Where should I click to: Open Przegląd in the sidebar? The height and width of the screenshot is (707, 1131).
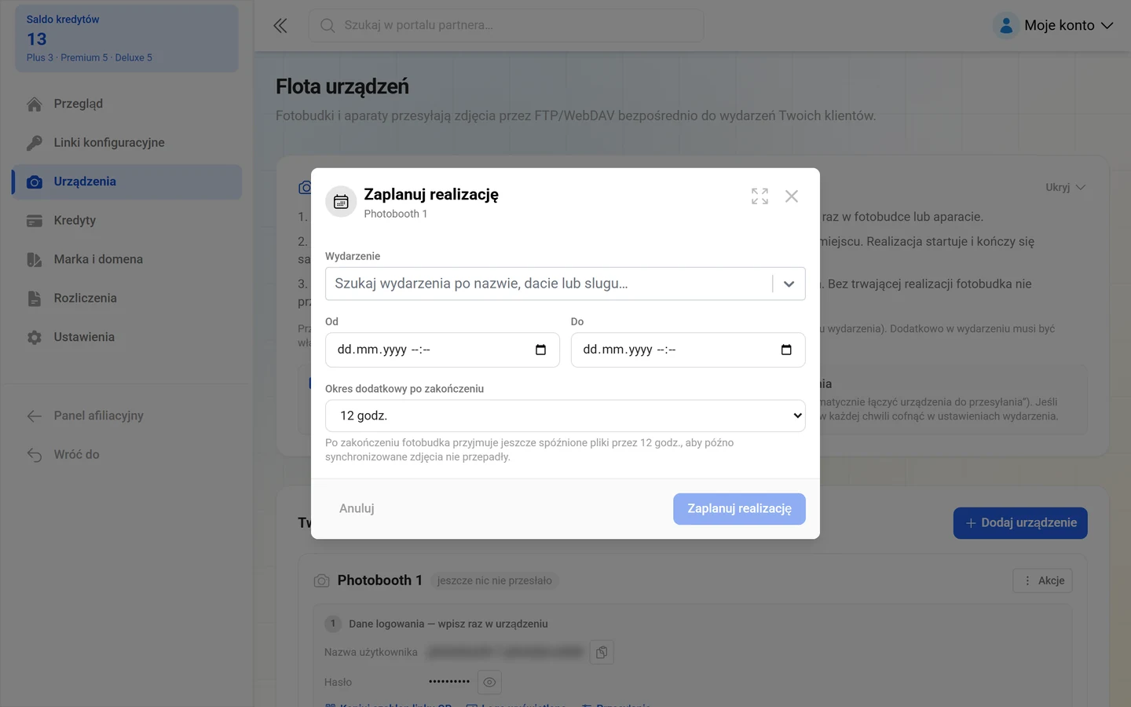(126, 104)
